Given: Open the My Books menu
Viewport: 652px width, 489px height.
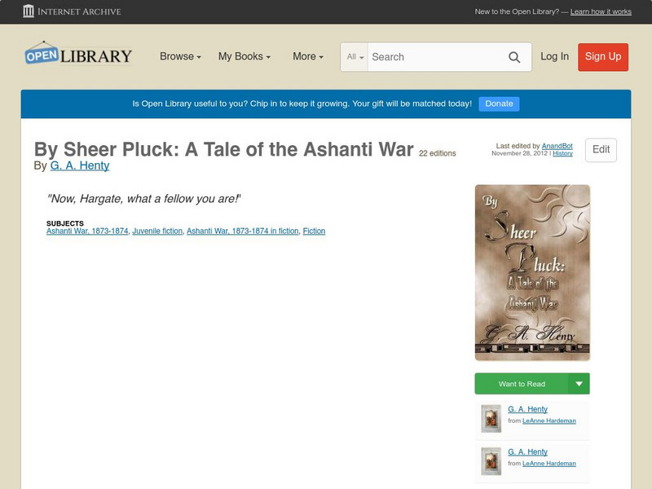Looking at the screenshot, I should click(244, 57).
